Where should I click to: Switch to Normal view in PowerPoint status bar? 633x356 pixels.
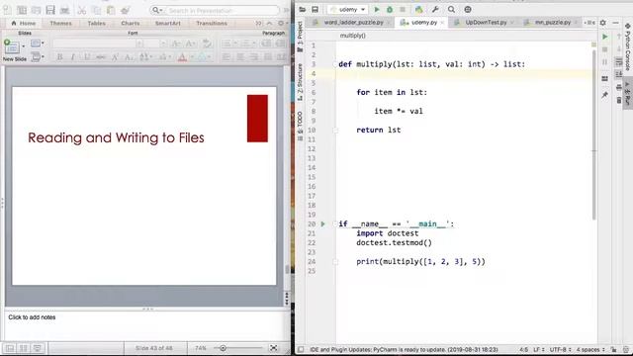click(10, 348)
